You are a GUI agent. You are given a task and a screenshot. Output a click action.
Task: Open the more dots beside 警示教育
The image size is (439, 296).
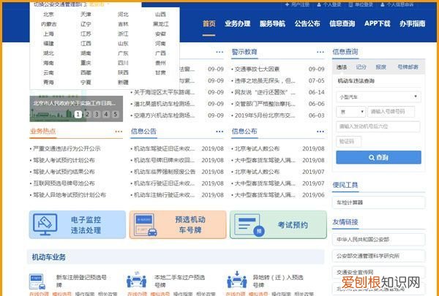(x=320, y=52)
